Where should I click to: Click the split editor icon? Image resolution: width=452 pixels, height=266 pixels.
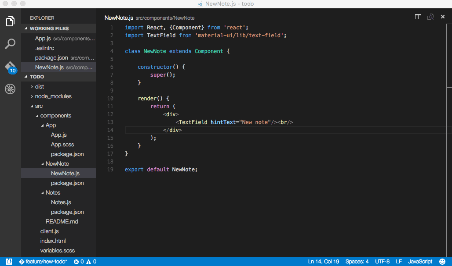417,17
